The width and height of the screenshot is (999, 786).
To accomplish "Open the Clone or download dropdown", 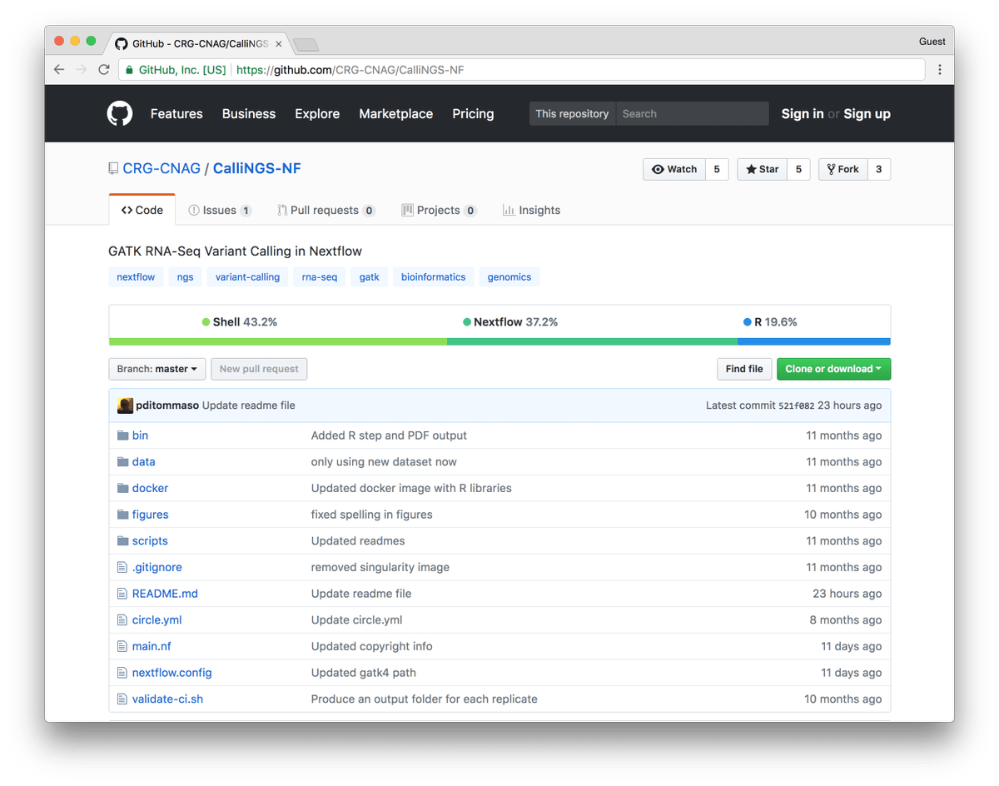I will [833, 368].
